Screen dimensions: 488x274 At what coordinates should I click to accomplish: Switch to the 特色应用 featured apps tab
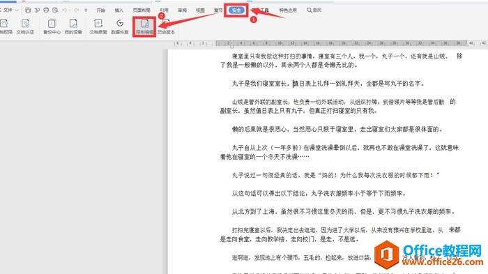(288, 10)
